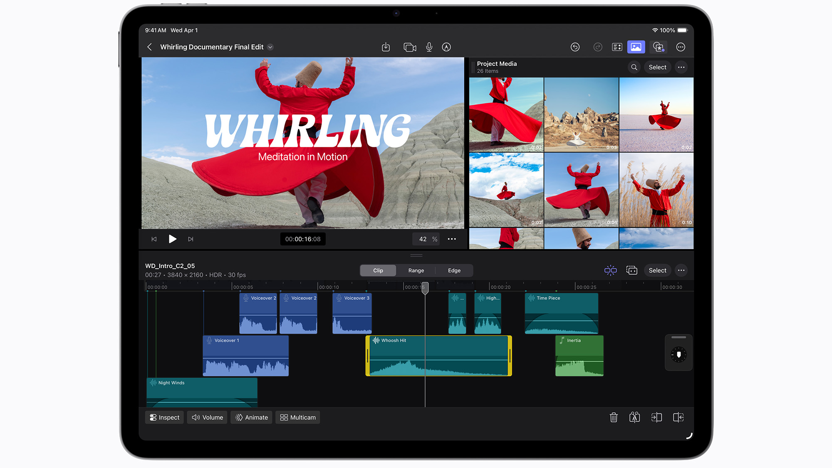Click the timeline playhead handle
832x468 pixels.
(x=425, y=287)
